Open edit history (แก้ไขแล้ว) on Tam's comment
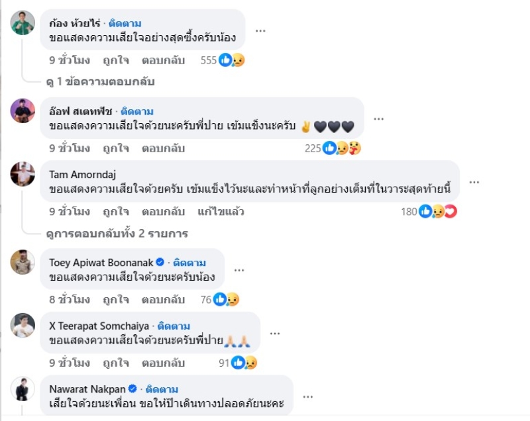The image size is (530, 421). pos(221,212)
